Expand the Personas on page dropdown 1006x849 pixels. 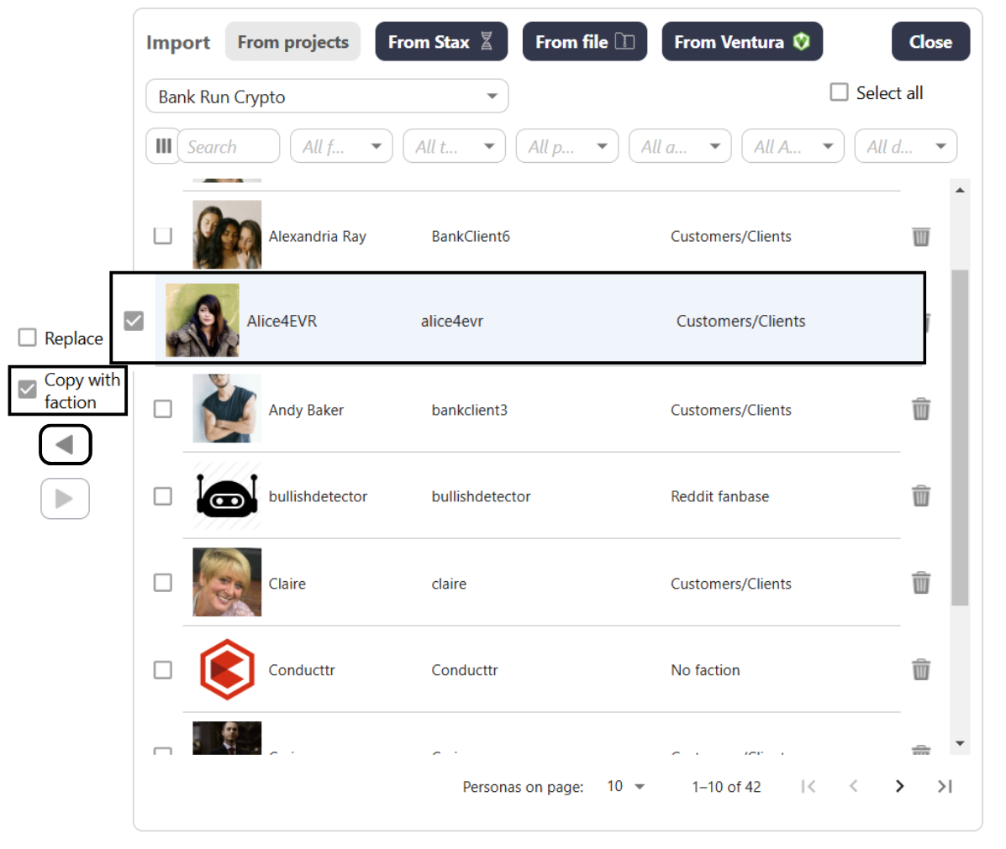pos(626,787)
